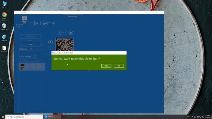The height and width of the screenshot is (119, 212).
Task: Open Network desktop icon
Action: 4,38
